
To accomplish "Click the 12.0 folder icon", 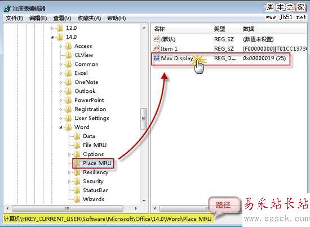I will (60, 28).
